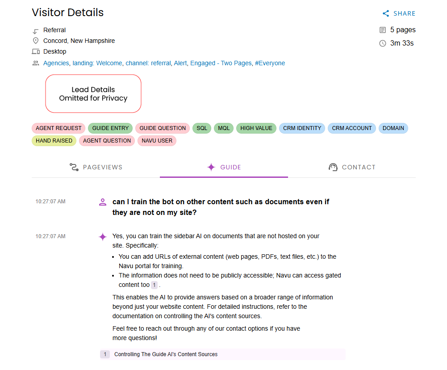The width and height of the screenshot is (447, 370).
Task: Click the AI sparkle icon beside answer
Action: coord(103,236)
